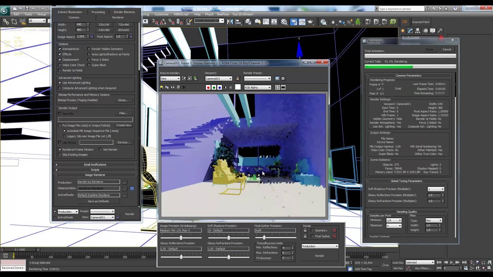This screenshot has height=277, width=493.
Task: Toggle the blue channel button
Action: 220,87
